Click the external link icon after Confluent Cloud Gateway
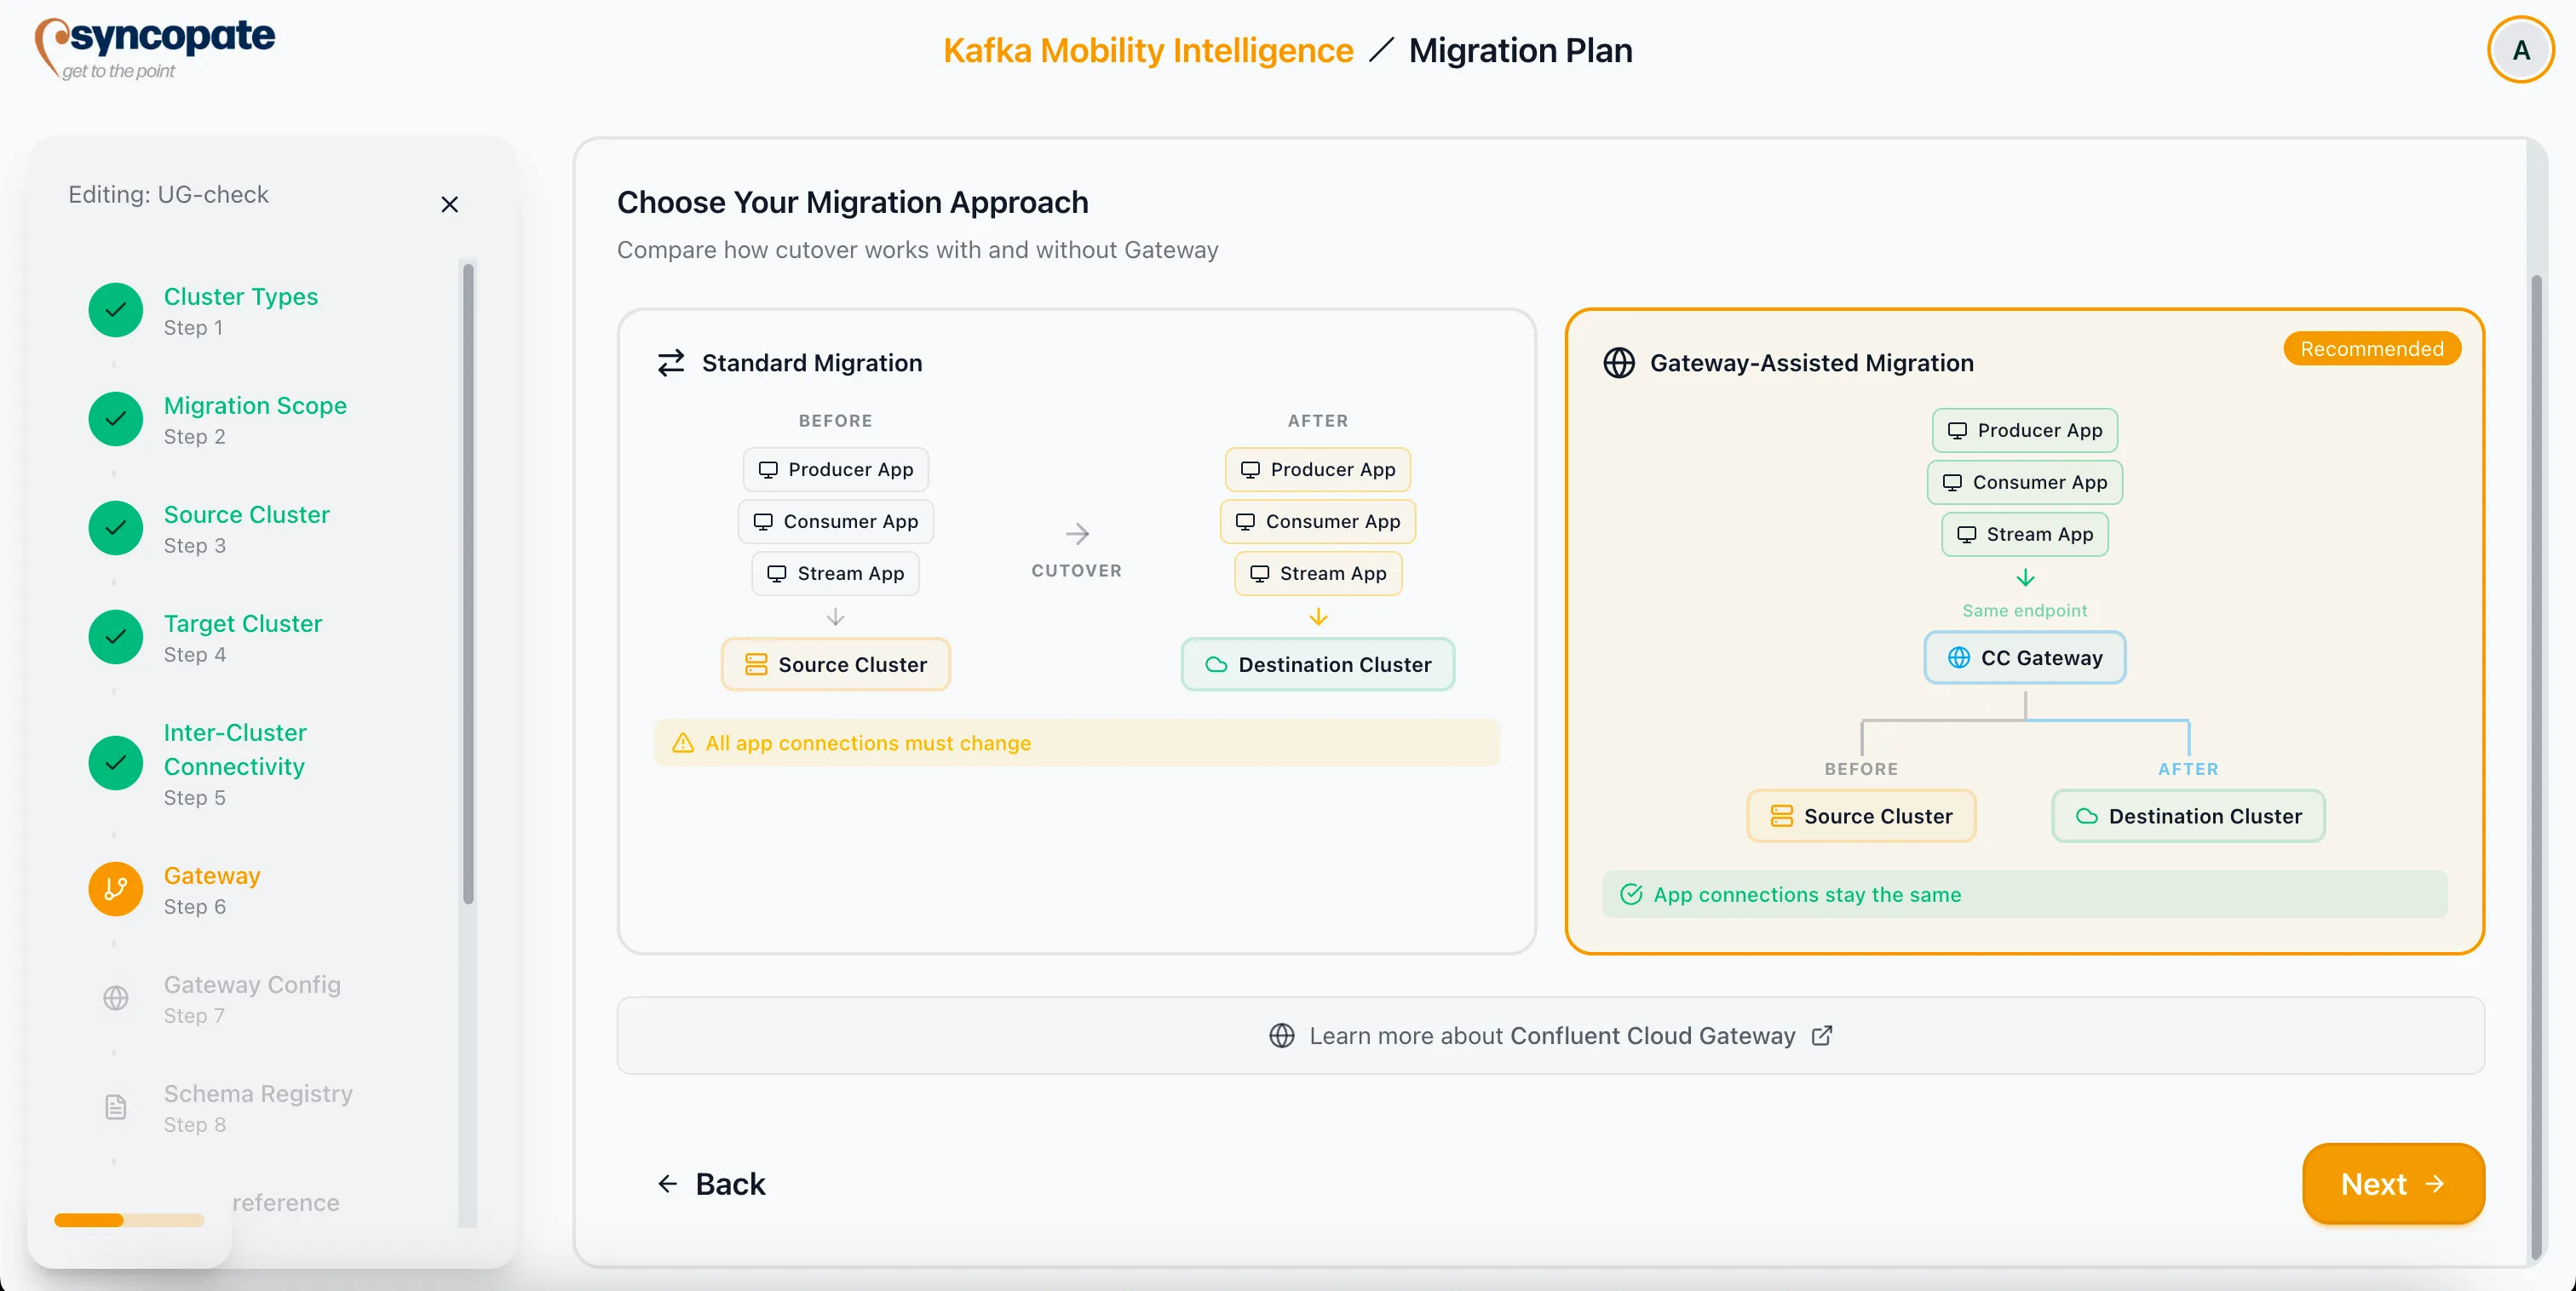The image size is (2576, 1291). 1821,1036
